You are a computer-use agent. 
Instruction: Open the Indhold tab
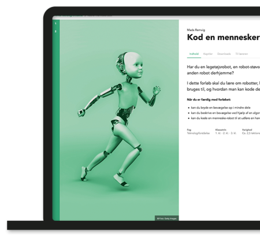click(194, 54)
